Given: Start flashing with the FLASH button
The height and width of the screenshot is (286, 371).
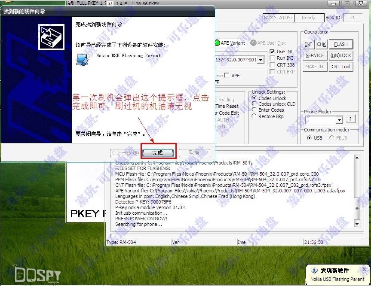Looking at the screenshot, I should click(341, 44).
